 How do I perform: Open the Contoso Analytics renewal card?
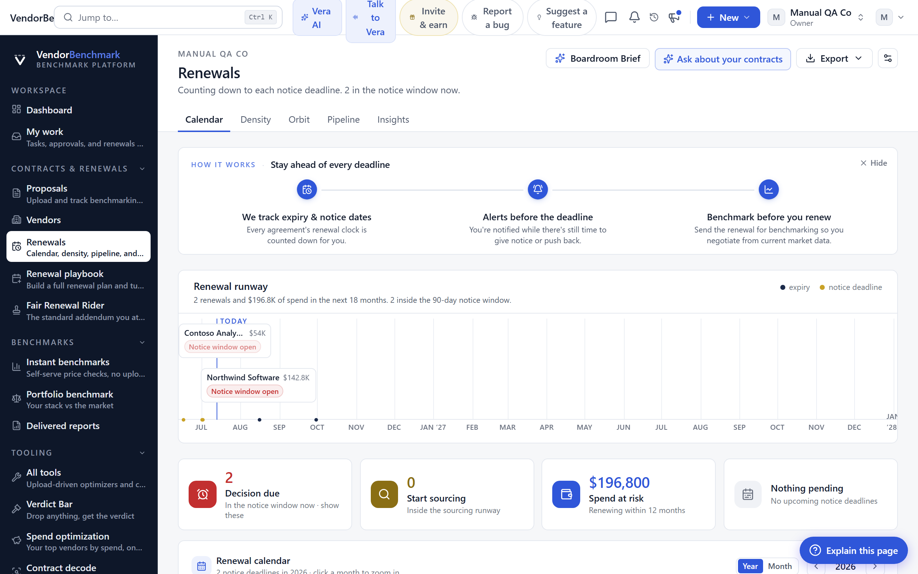[x=225, y=340]
